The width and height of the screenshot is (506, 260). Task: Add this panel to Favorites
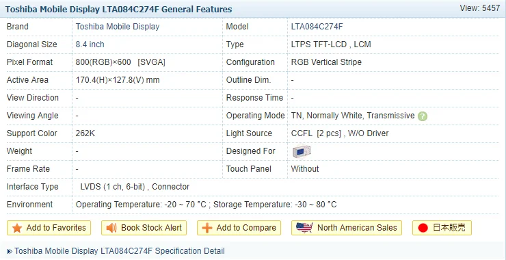[x=49, y=228]
